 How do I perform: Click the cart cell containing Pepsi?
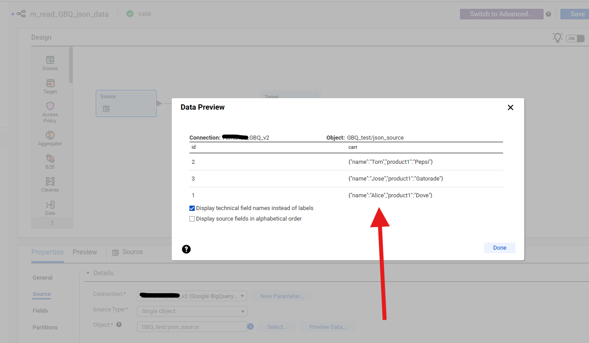click(x=391, y=162)
